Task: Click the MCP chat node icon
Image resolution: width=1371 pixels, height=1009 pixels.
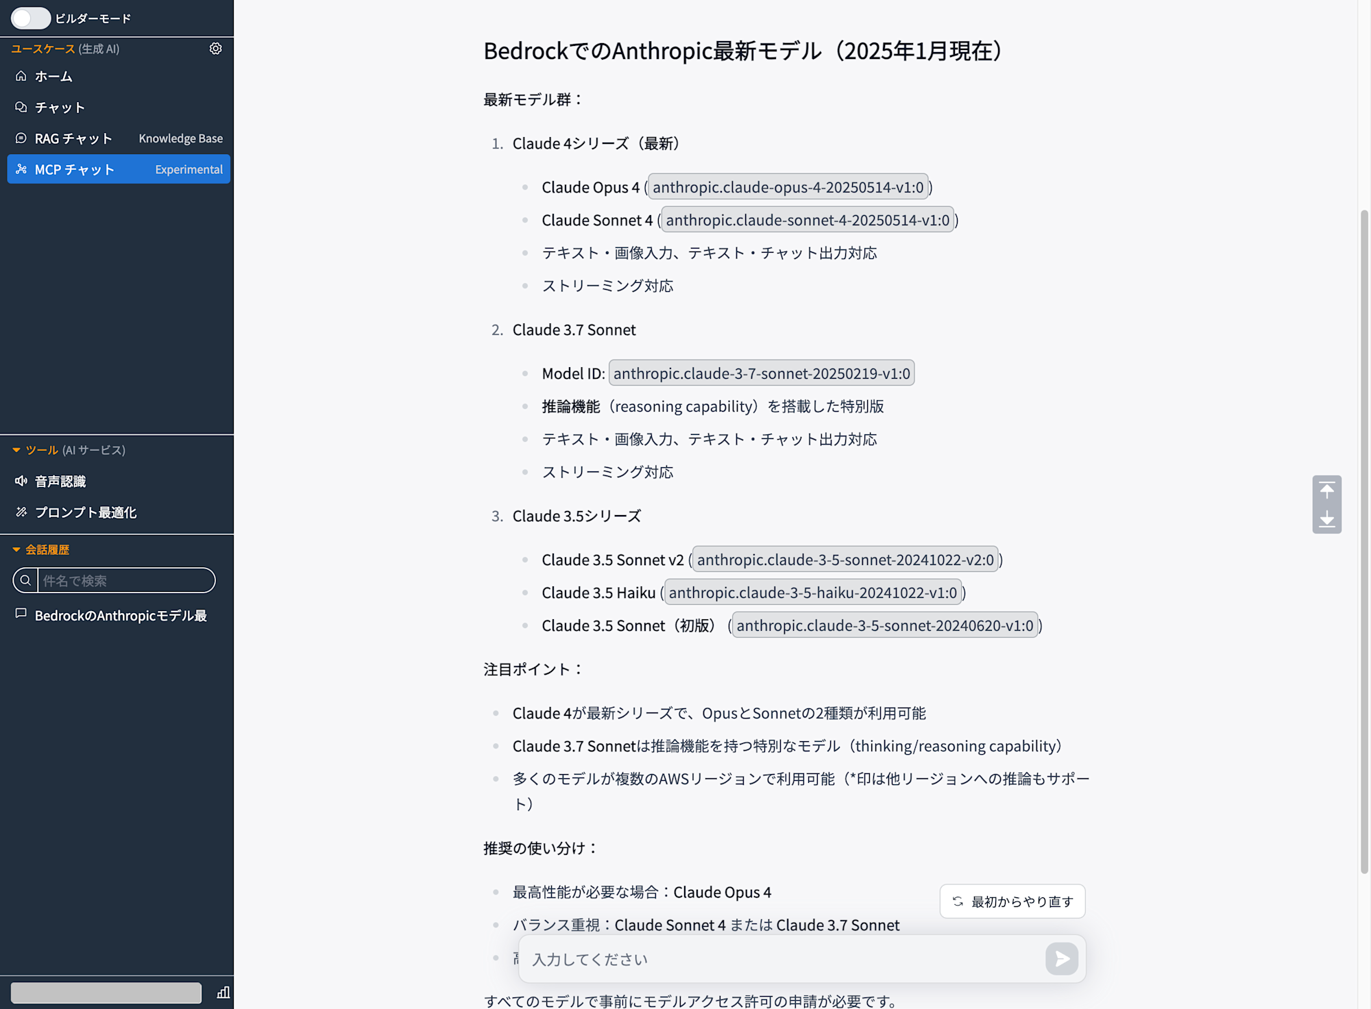Action: (x=21, y=169)
